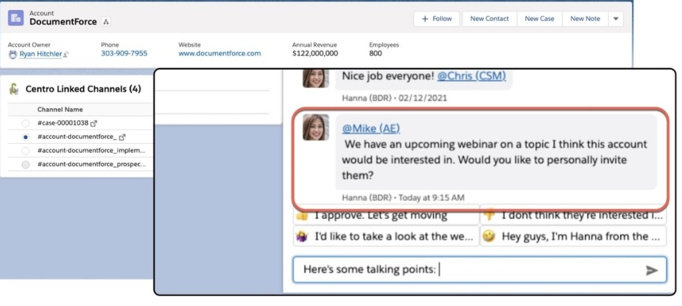
Task: Click the Follow button
Action: coord(437,19)
